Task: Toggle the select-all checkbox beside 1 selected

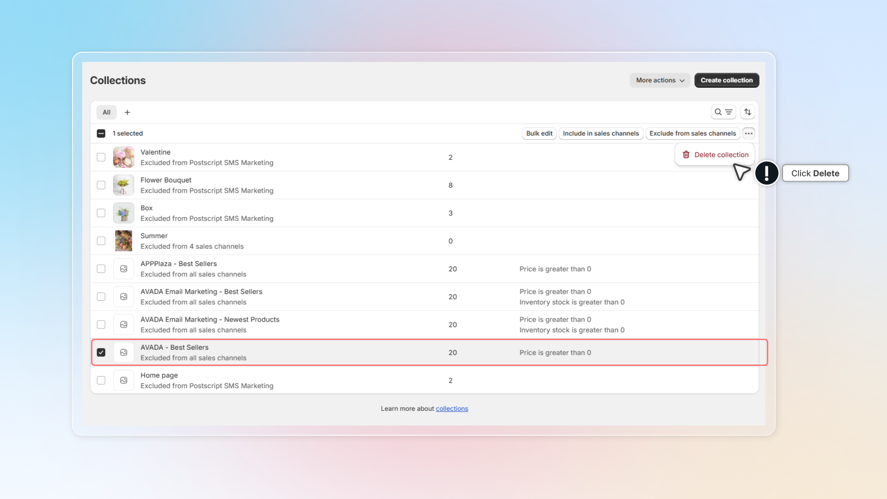Action: tap(101, 134)
